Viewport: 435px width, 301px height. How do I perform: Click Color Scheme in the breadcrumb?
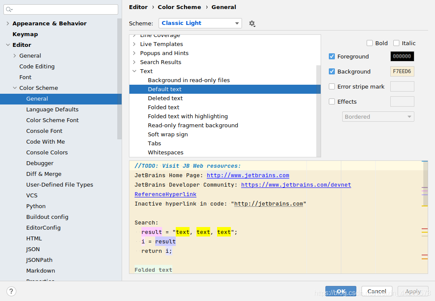click(179, 7)
